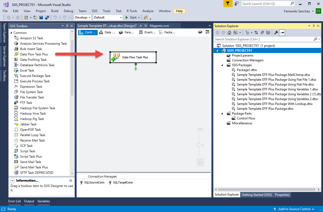The height and width of the screenshot is (212, 323).
Task: Click the Search Solution Explorer field
Action: 264,39
